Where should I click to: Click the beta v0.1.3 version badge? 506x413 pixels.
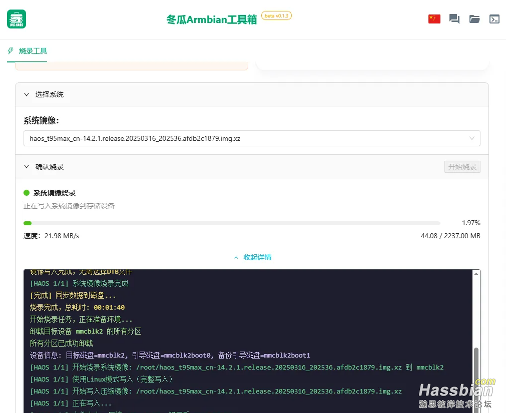pyautogui.click(x=276, y=16)
